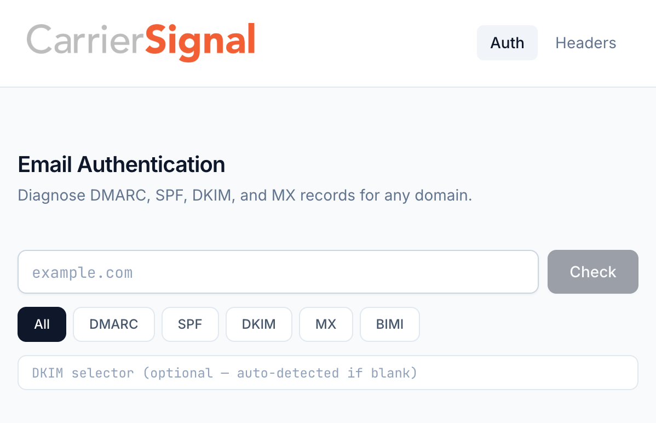Enable the DMARC check filter
The image size is (656, 423).
(x=113, y=324)
